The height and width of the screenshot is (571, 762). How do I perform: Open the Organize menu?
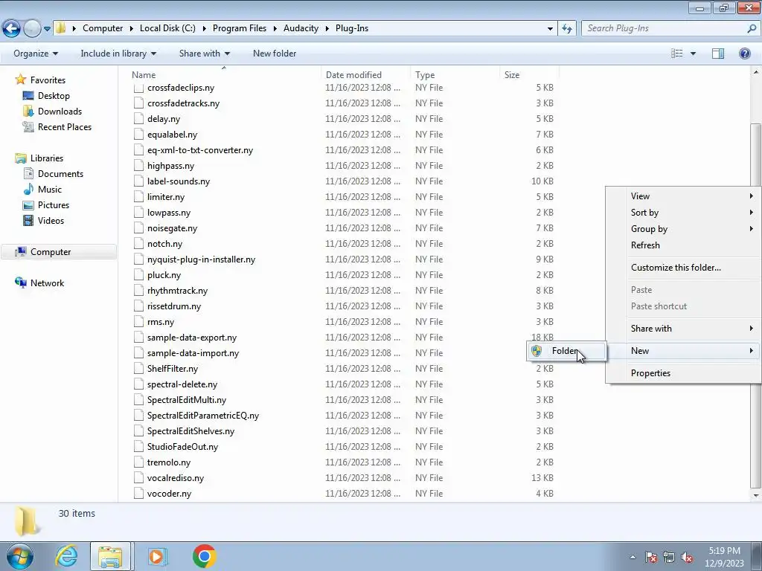36,54
